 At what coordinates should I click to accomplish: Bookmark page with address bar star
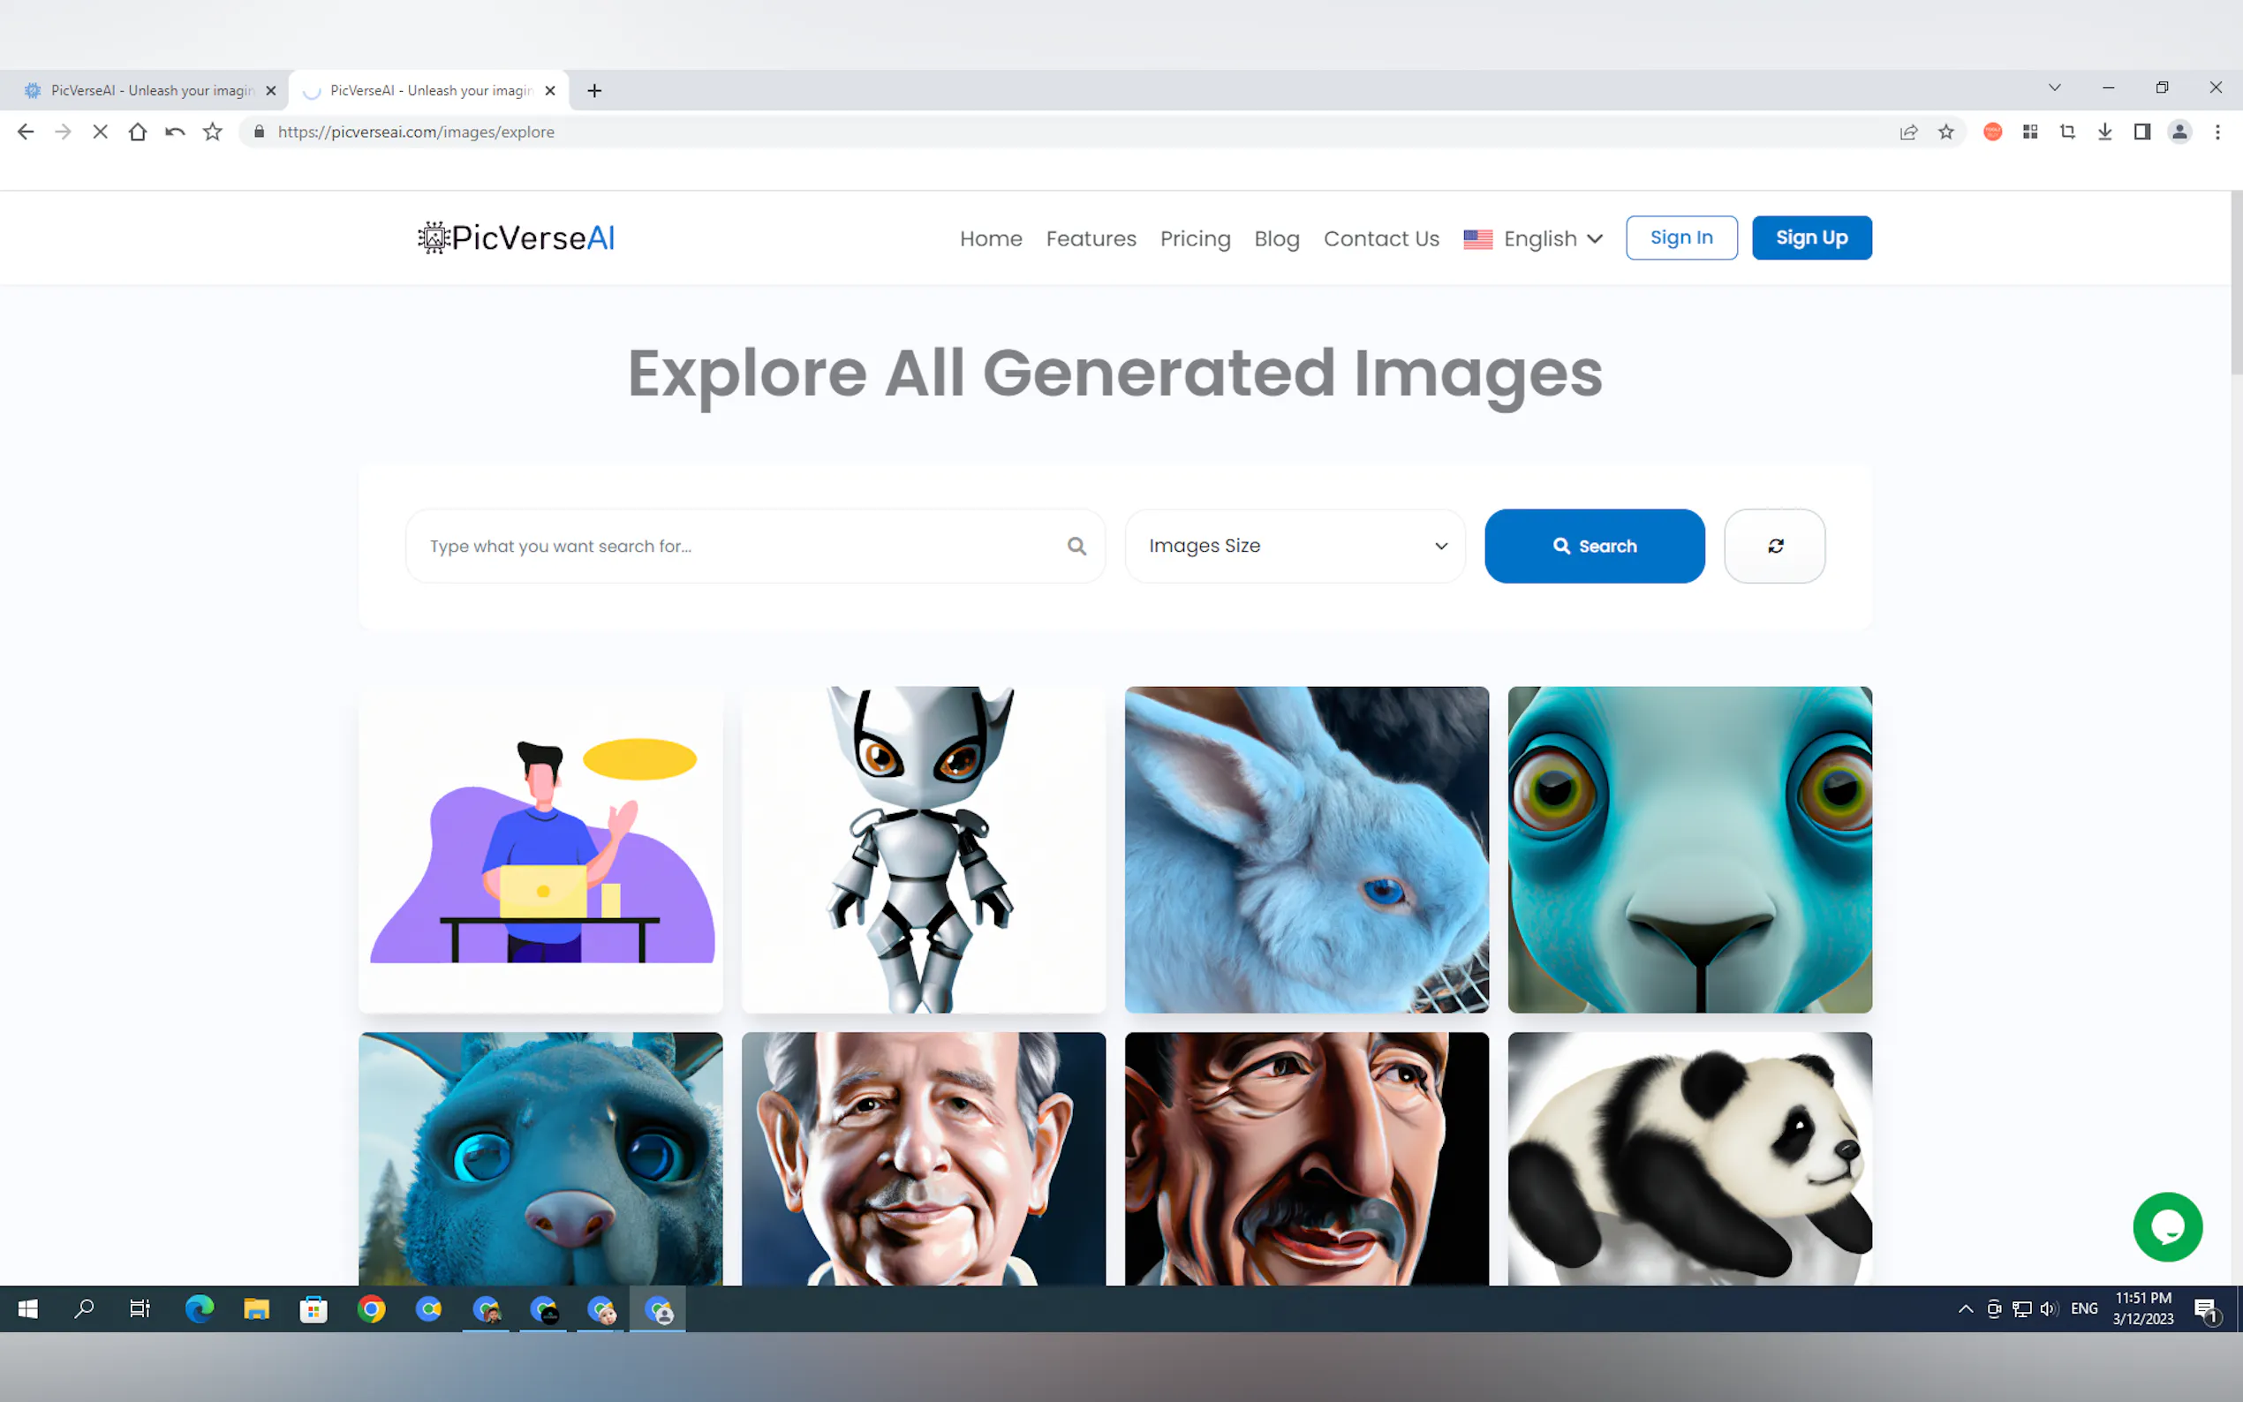[1945, 132]
